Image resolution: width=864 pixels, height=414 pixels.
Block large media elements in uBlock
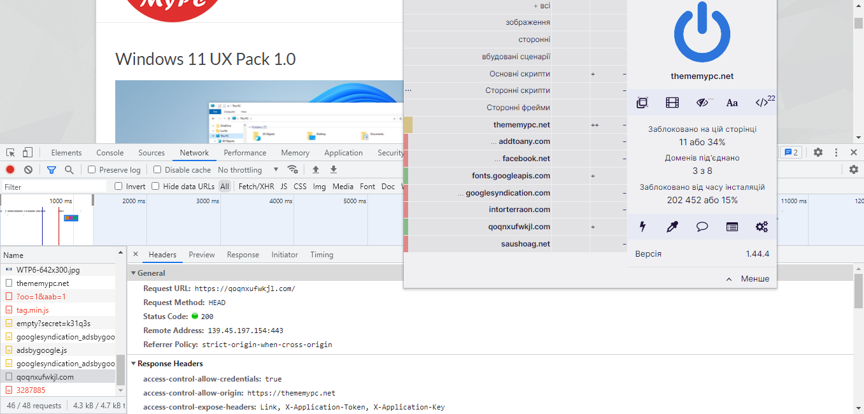pyautogui.click(x=672, y=102)
